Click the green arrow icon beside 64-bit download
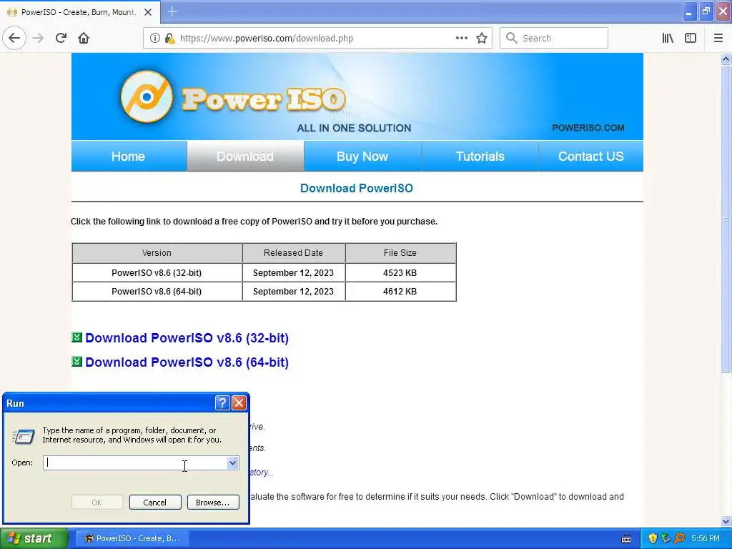Image resolution: width=732 pixels, height=549 pixels. click(77, 361)
